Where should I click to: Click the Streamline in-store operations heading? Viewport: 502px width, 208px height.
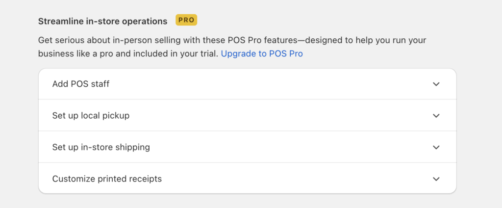[x=102, y=21]
